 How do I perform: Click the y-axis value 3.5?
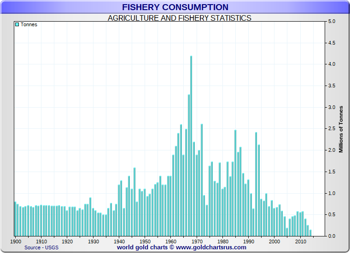point(332,86)
